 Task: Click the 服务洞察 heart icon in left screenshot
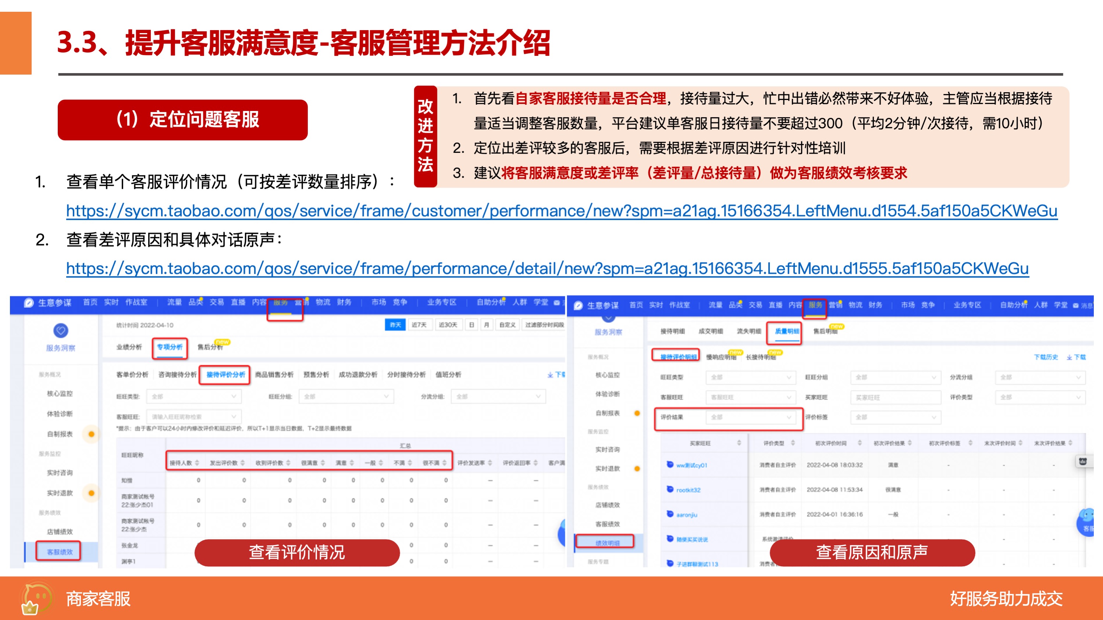61,330
